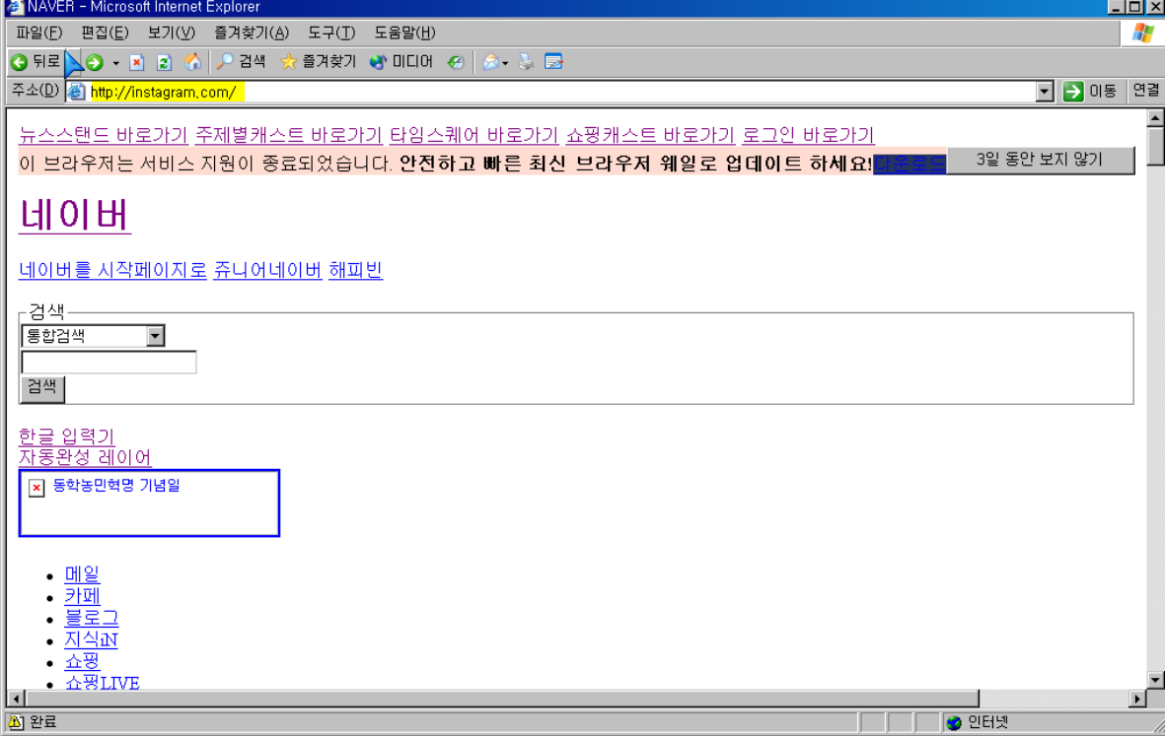1165x736 pixels.
Task: Click the horizontal scrollbar thumb
Action: pos(501,699)
